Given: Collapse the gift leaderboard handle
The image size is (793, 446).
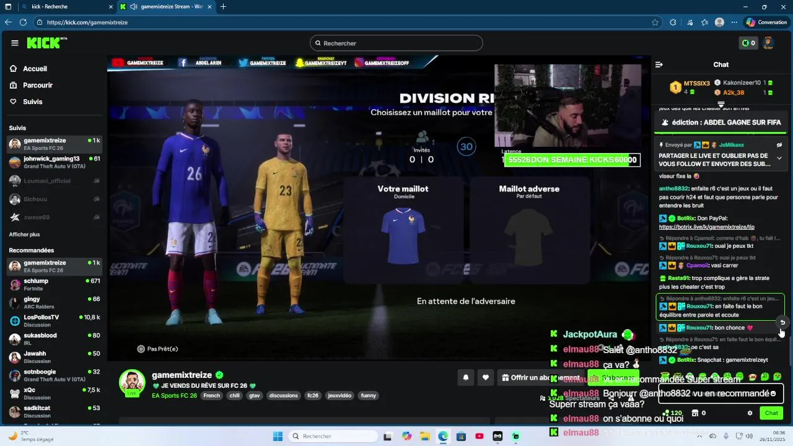Looking at the screenshot, I should (721, 103).
